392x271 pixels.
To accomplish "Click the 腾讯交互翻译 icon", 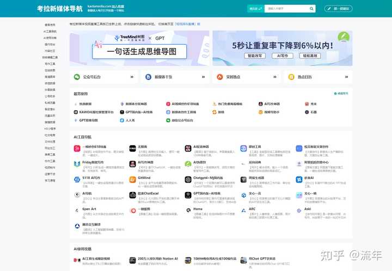I will pyautogui.click(x=77, y=226).
